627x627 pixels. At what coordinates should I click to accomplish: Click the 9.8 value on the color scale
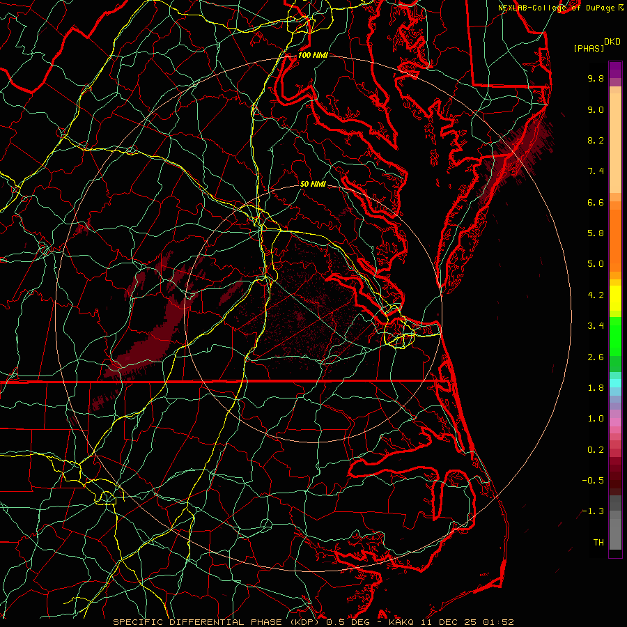(x=596, y=78)
